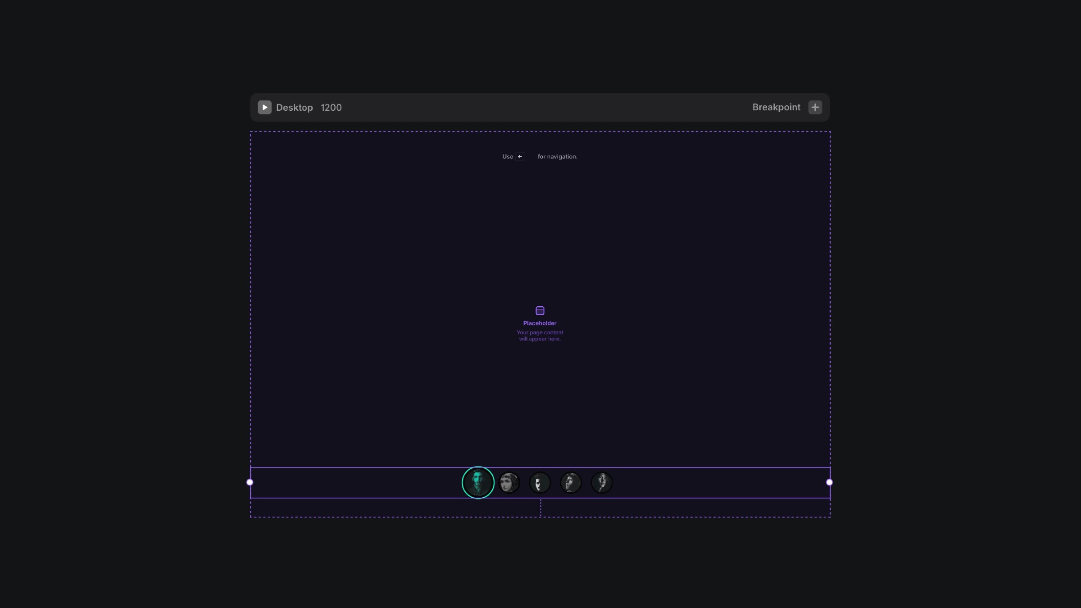Click the play preview icon next to Desktop

pyautogui.click(x=265, y=107)
